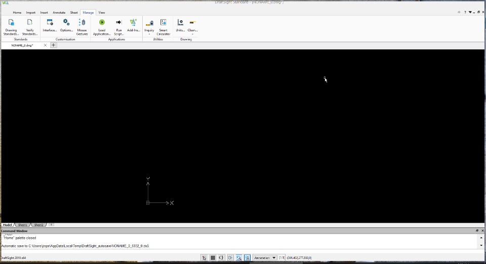Switch to the Import ribbon tab
The height and width of the screenshot is (264, 486).
[31, 13]
